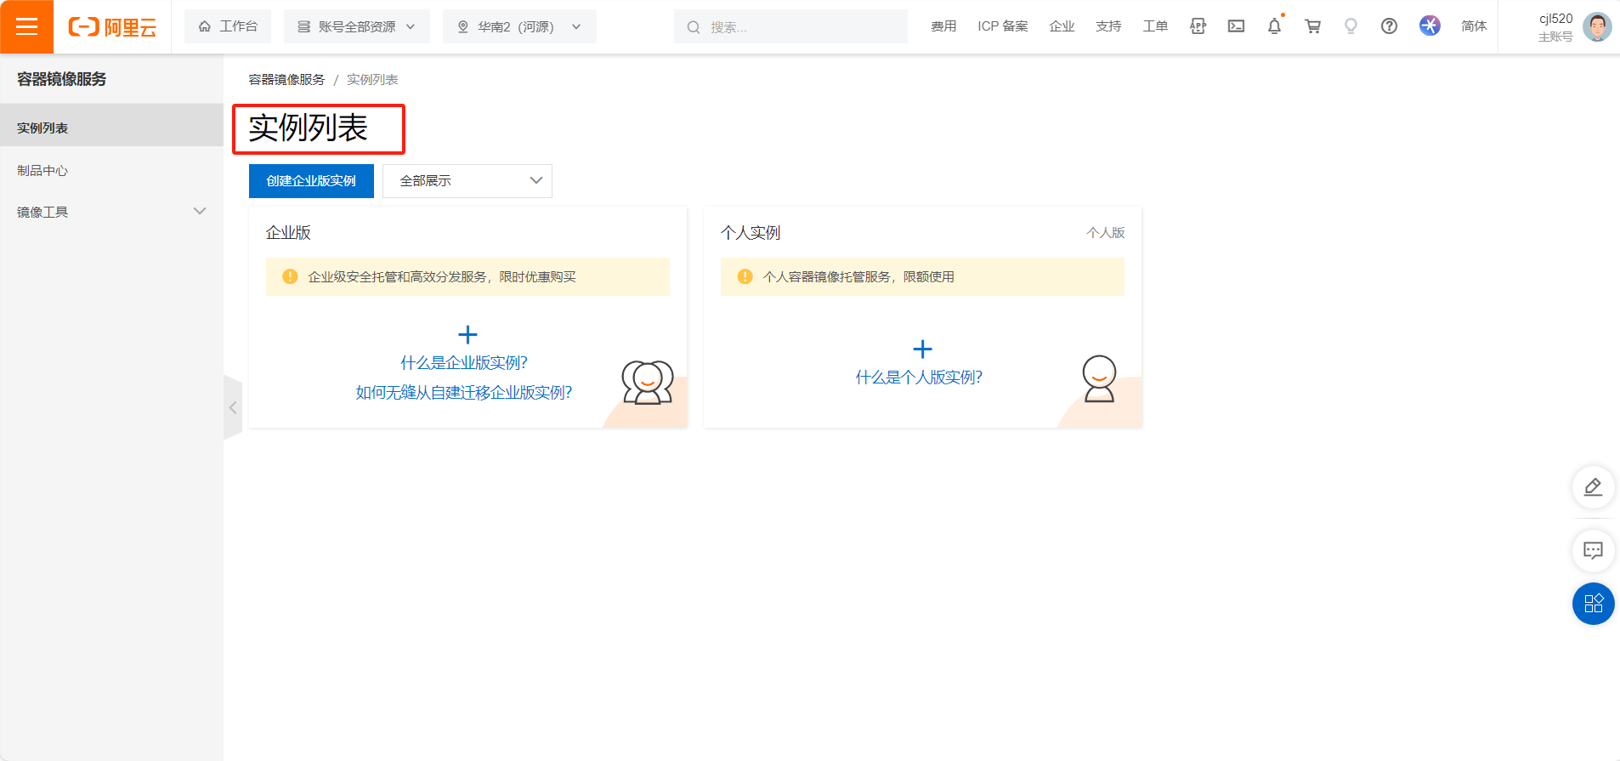The width and height of the screenshot is (1620, 761).
Task: Click the blue apps grid floating button
Action: [1593, 604]
